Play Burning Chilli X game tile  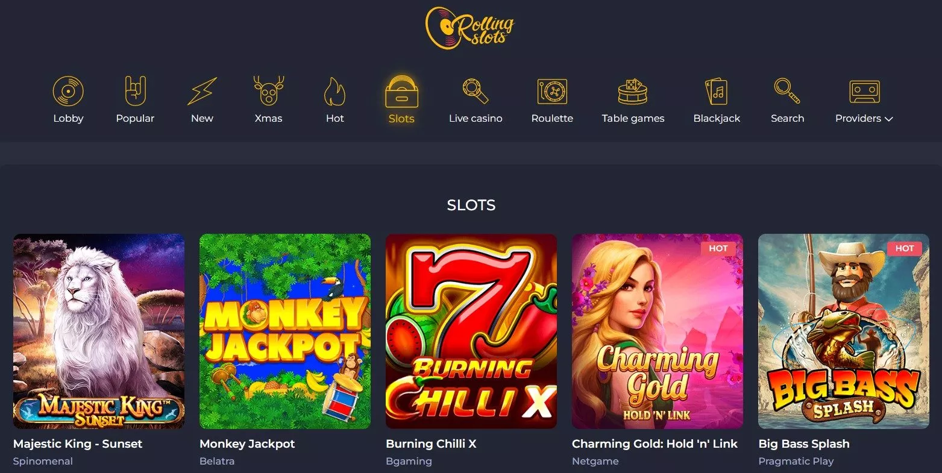pos(471,331)
